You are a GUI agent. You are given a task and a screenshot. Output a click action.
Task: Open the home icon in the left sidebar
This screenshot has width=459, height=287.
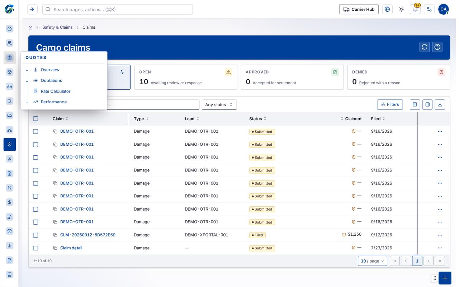coord(10,29)
